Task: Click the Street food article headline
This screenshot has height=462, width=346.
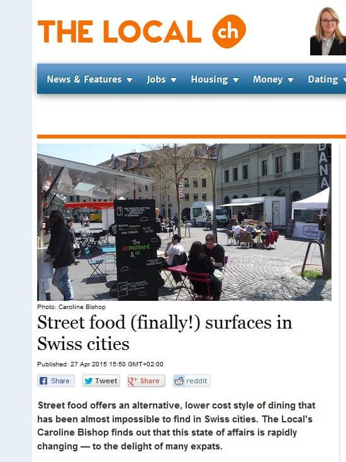Action: coord(165,333)
